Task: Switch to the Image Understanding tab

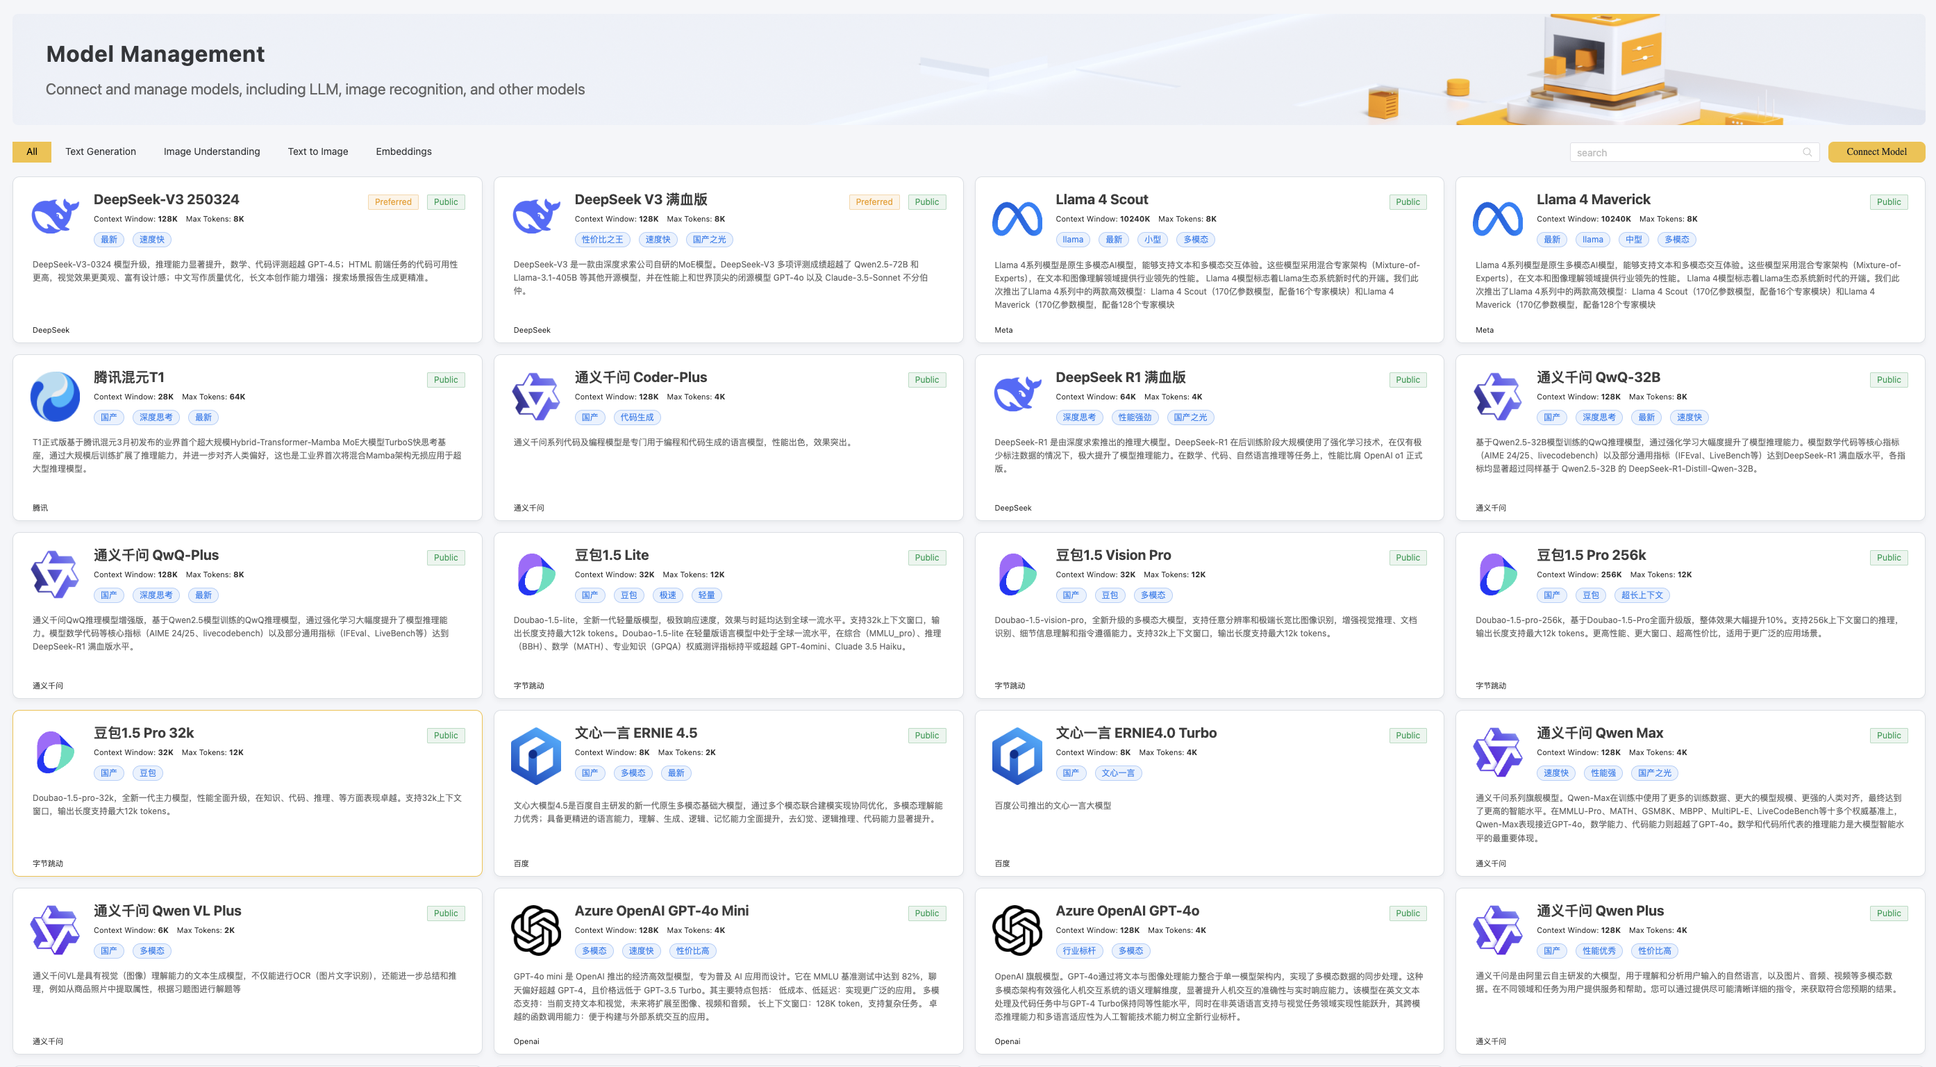Action: 212,151
